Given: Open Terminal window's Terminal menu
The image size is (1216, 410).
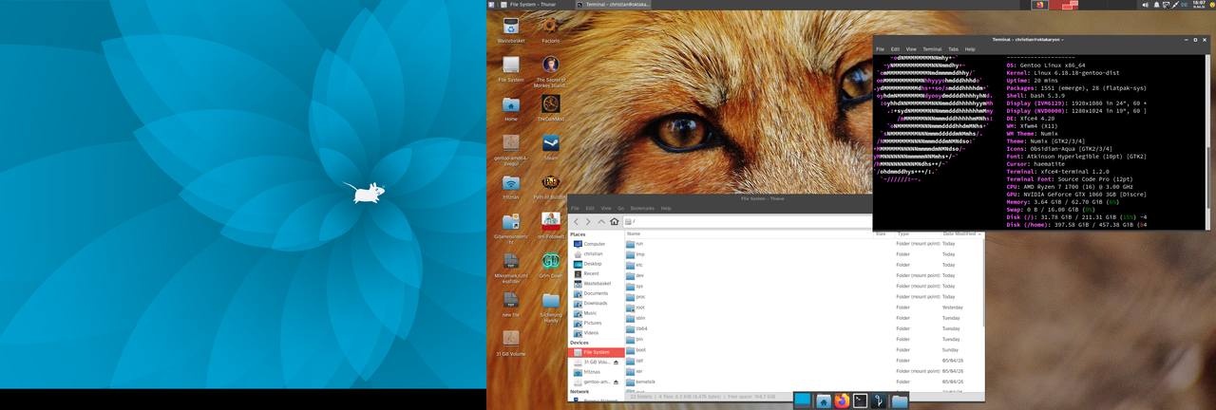Looking at the screenshot, I should [932, 48].
